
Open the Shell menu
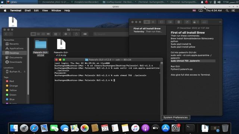coord(28,10)
